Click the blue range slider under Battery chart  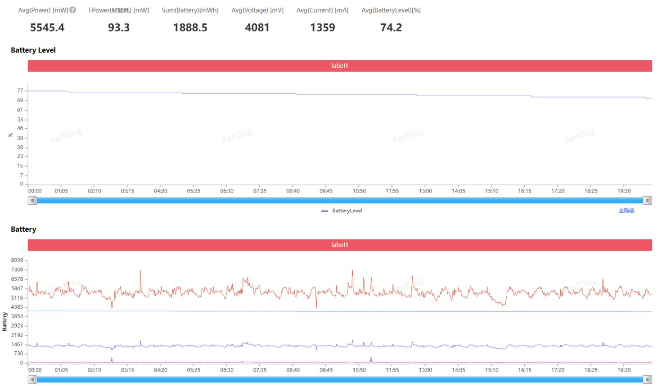coord(340,380)
